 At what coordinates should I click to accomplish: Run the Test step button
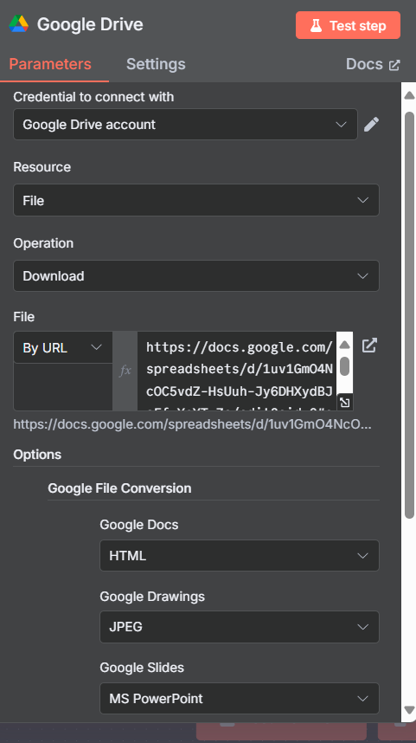point(348,26)
